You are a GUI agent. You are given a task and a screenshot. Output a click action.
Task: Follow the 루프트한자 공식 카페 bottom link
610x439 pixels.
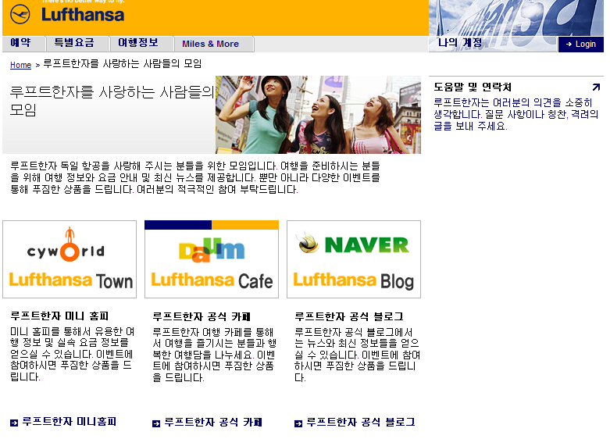point(213,423)
